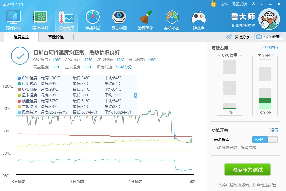Click the 3分钟前 time axis label
This screenshot has width=286, height=191.
tap(19, 182)
